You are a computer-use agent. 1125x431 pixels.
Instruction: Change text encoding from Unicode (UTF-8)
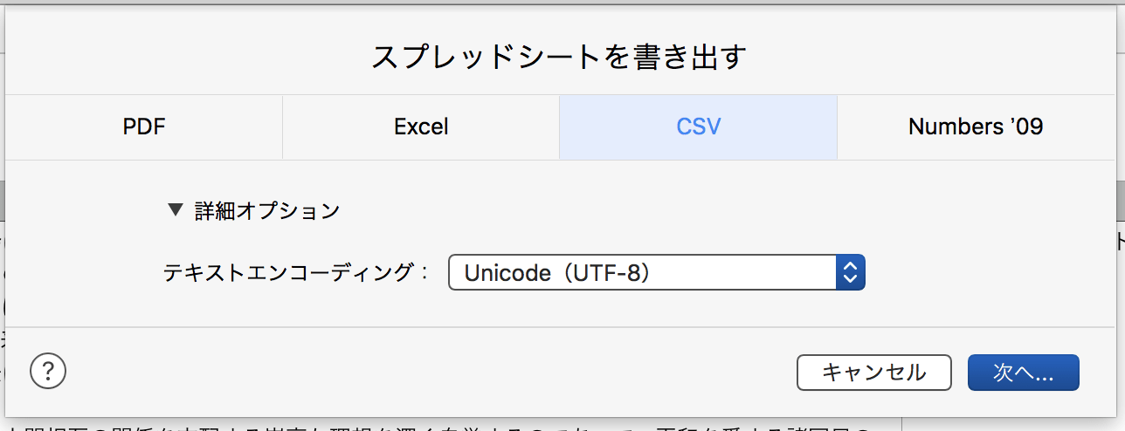657,273
